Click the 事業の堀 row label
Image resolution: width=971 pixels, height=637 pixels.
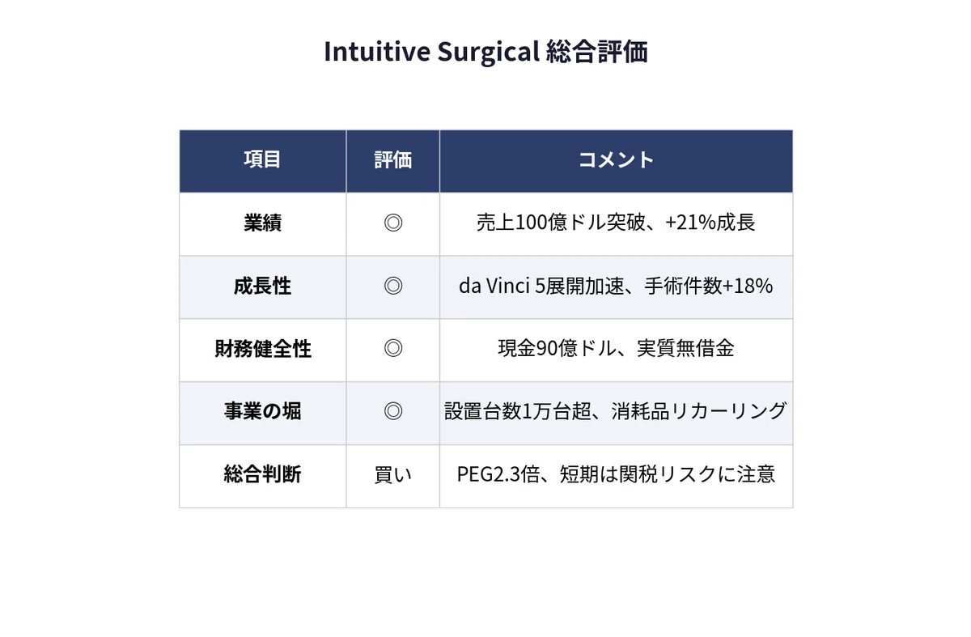point(263,412)
